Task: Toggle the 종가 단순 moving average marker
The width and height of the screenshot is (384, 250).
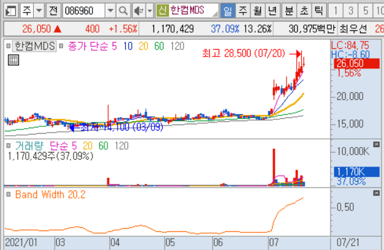Action: [x=61, y=46]
